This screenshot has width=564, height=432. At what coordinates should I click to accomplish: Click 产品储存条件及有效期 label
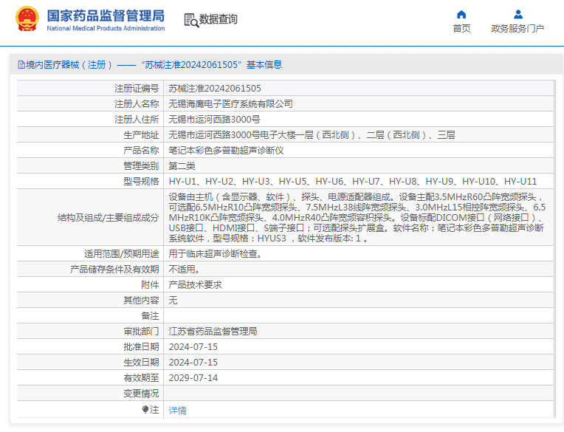point(114,270)
